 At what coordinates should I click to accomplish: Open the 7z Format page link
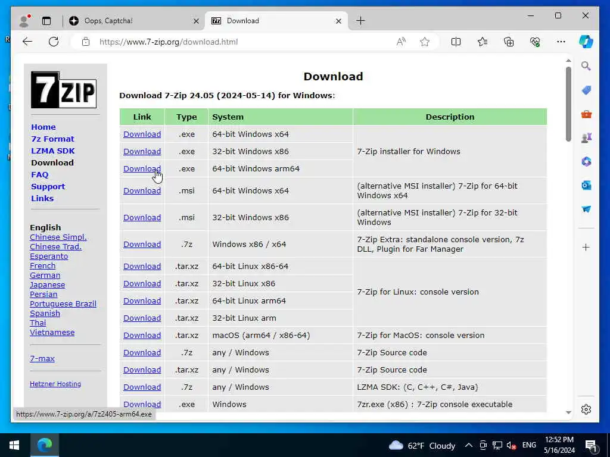[x=52, y=139]
